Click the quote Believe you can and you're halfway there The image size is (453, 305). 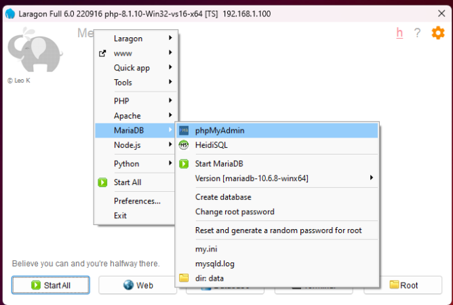[86, 264]
